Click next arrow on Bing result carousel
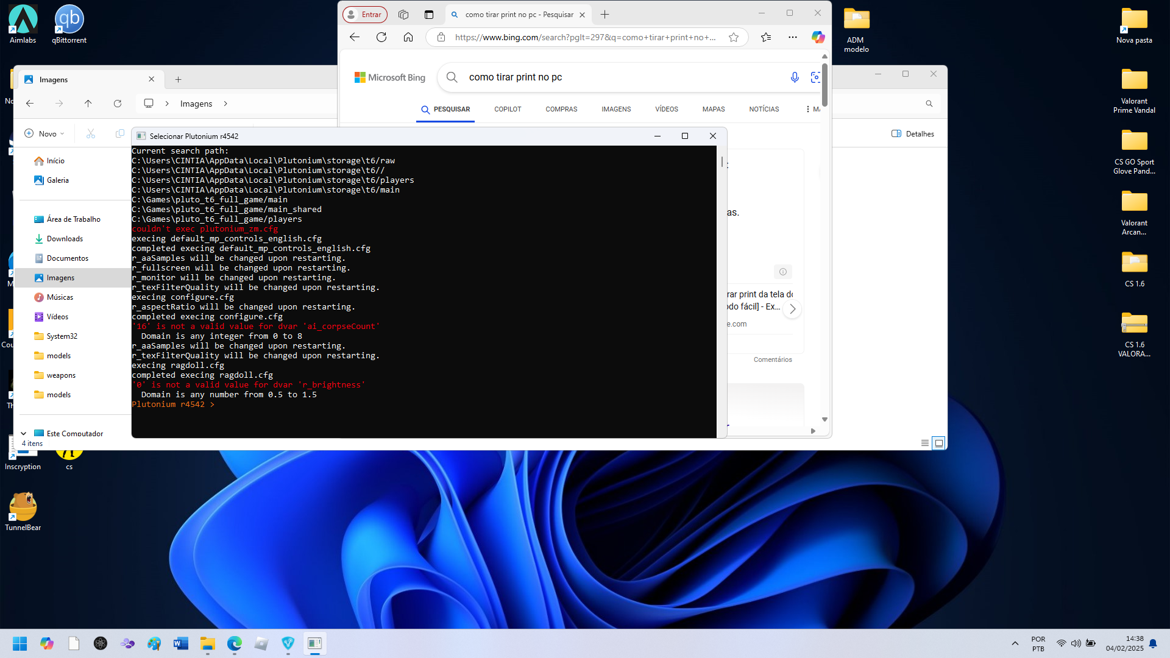This screenshot has height=658, width=1170. click(792, 309)
